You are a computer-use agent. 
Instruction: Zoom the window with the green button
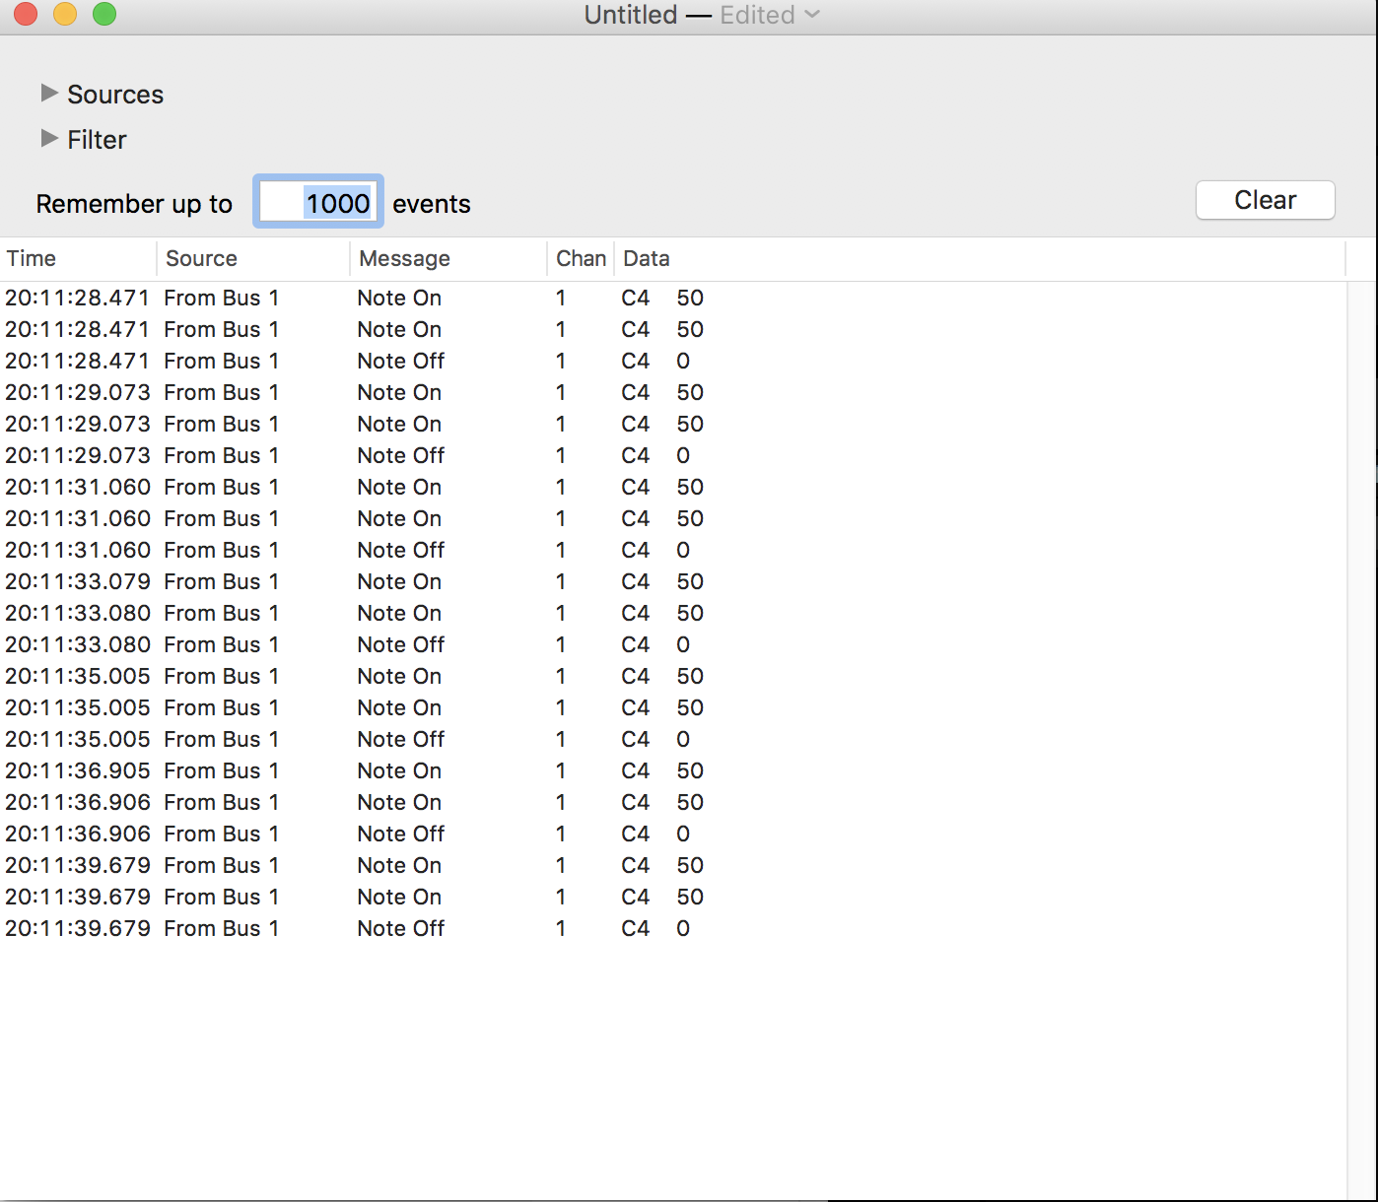tap(104, 15)
